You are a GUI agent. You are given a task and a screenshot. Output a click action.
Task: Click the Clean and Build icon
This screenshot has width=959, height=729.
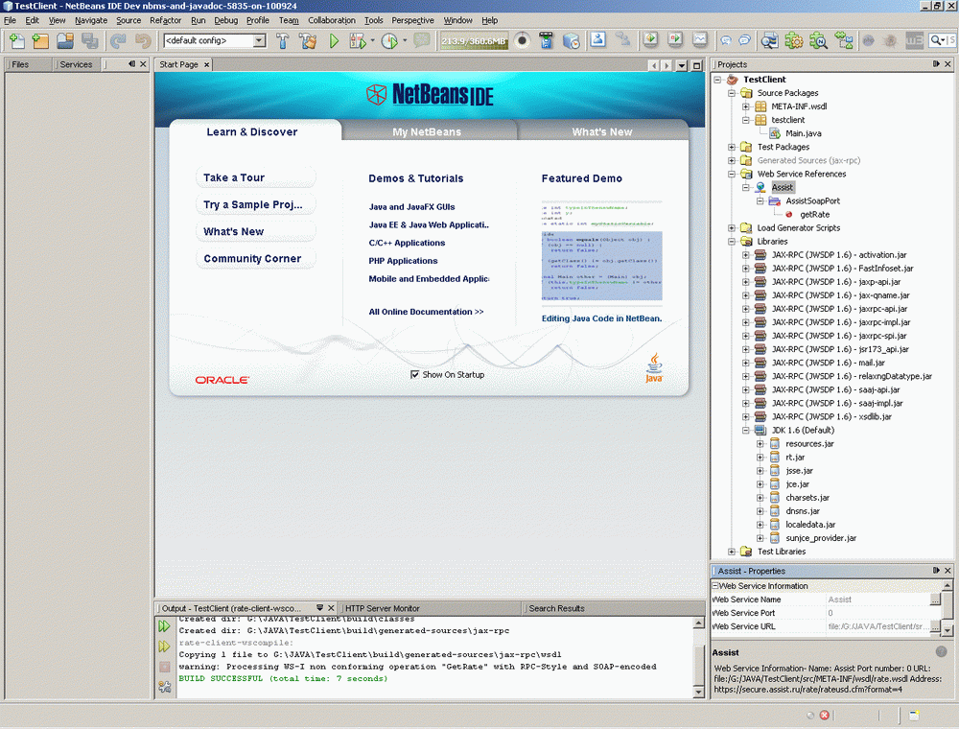click(307, 41)
